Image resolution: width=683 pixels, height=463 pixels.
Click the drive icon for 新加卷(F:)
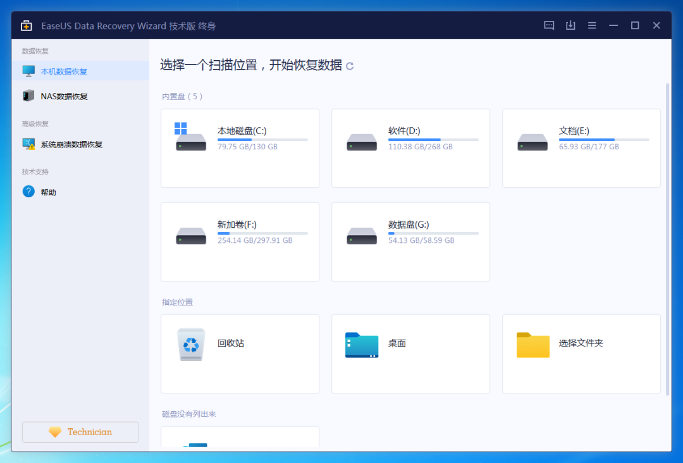tap(191, 236)
